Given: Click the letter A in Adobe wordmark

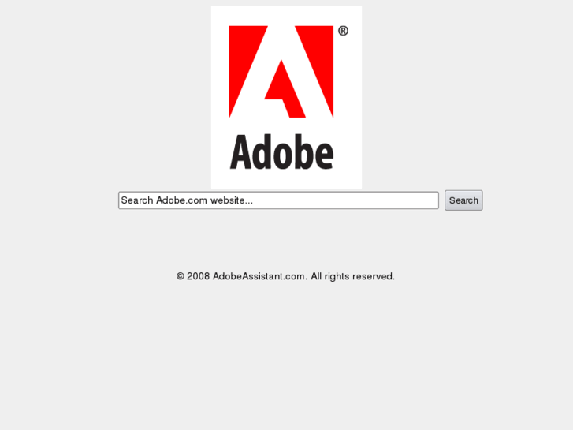Looking at the screenshot, I should (x=241, y=151).
